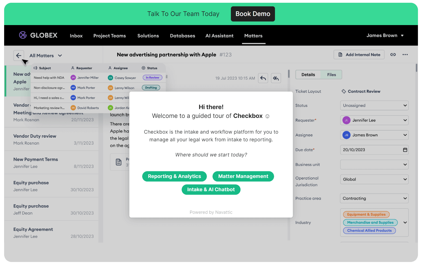Viewport: 421px width, 265px height.
Task: Open the Requester Jennifer Lee dropdown
Action: (x=374, y=120)
